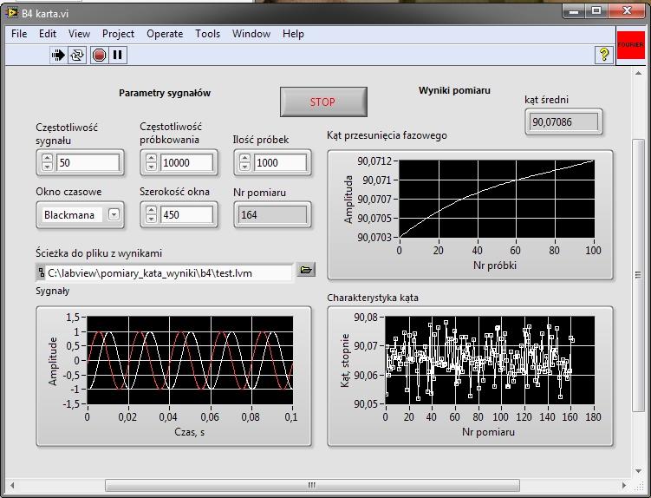Click the Wyniki pomiaru heading
The height and width of the screenshot is (498, 651).
click(454, 90)
